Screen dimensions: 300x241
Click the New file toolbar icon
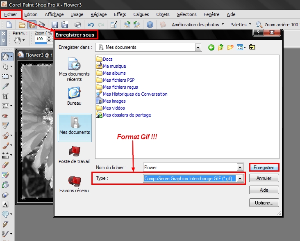click(x=9, y=25)
